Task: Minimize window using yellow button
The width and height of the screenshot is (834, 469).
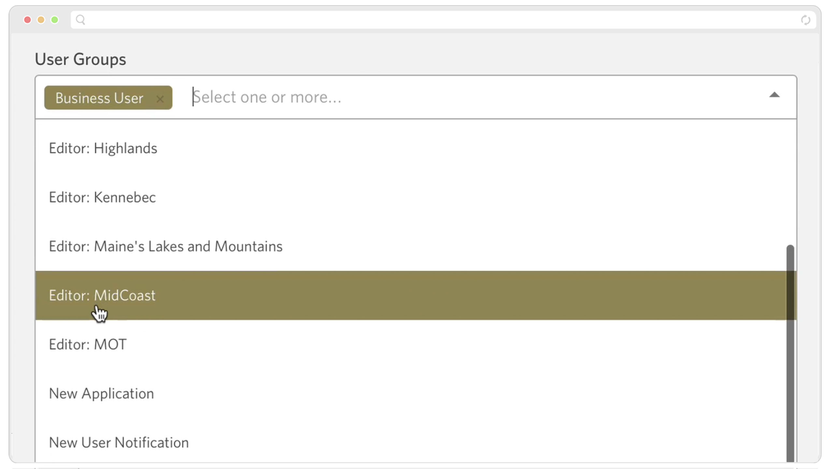Action: tap(41, 20)
